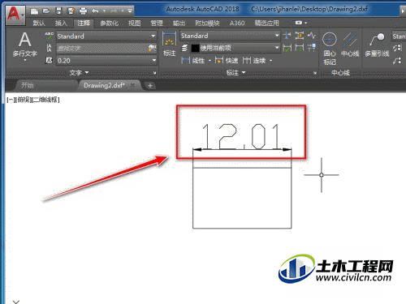Expand the 标注 panel title
Viewport: 406px width, 304px height.
(x=235, y=72)
